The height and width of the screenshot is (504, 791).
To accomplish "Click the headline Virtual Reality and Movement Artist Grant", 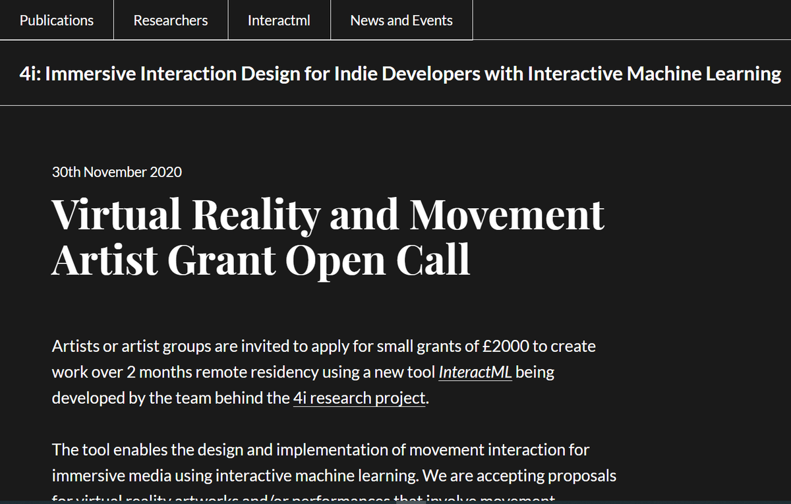I will (x=328, y=235).
